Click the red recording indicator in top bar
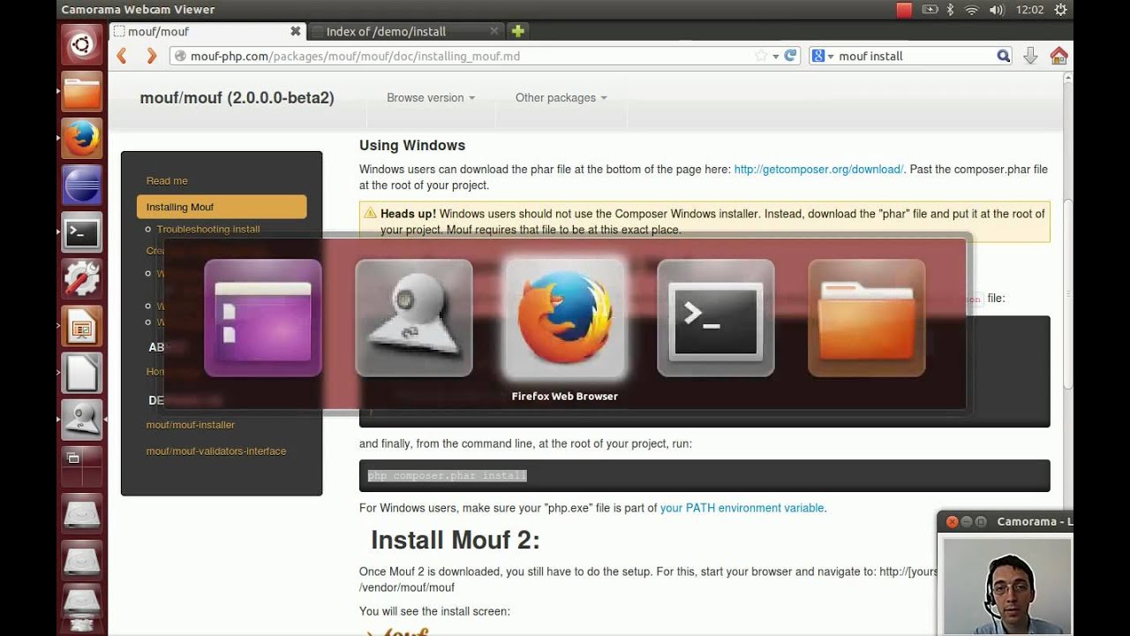1130x636 pixels. click(904, 10)
